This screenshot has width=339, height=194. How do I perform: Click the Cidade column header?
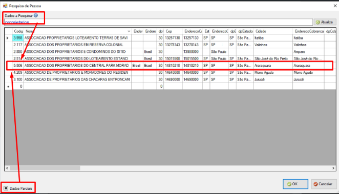pos(273,31)
